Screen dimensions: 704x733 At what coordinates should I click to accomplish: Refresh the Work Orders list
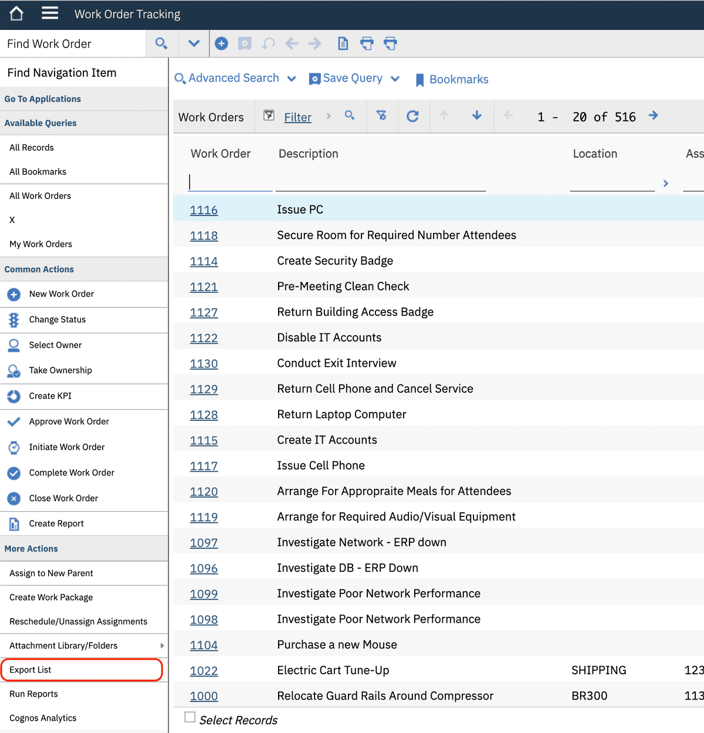414,116
